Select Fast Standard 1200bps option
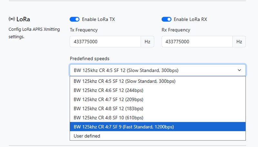 click(158, 127)
